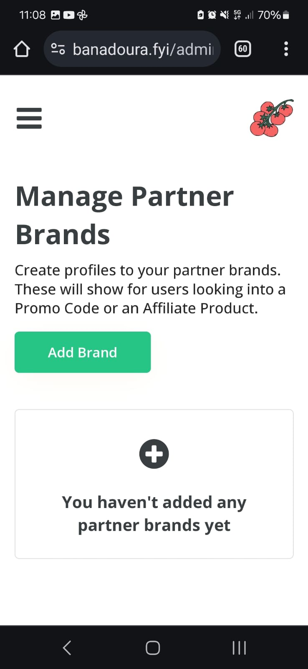
Task: Open the hamburger navigation menu
Action: (x=29, y=118)
